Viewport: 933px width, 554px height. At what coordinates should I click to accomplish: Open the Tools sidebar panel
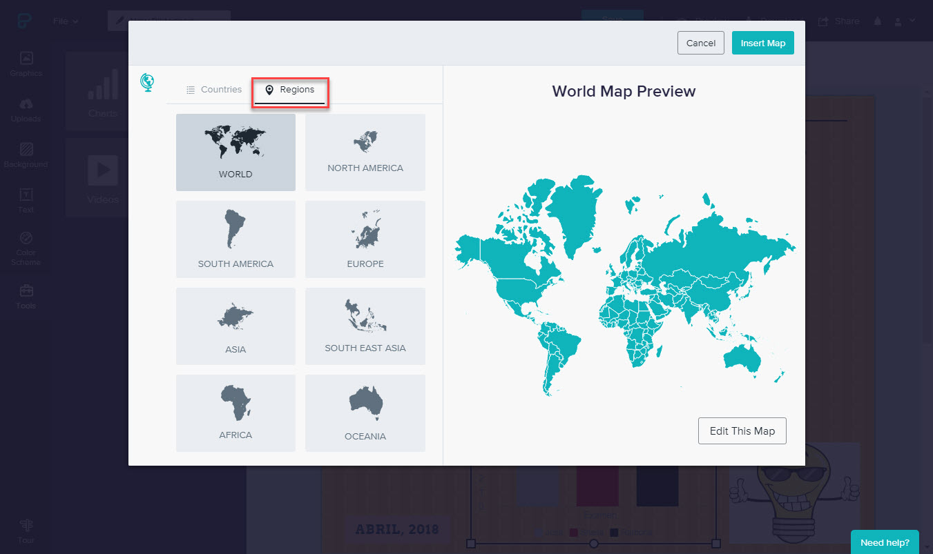(26, 296)
